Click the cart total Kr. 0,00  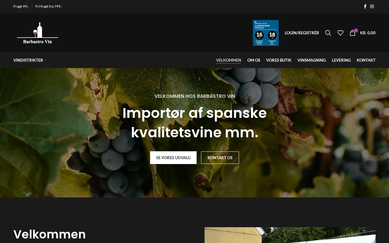point(368,33)
